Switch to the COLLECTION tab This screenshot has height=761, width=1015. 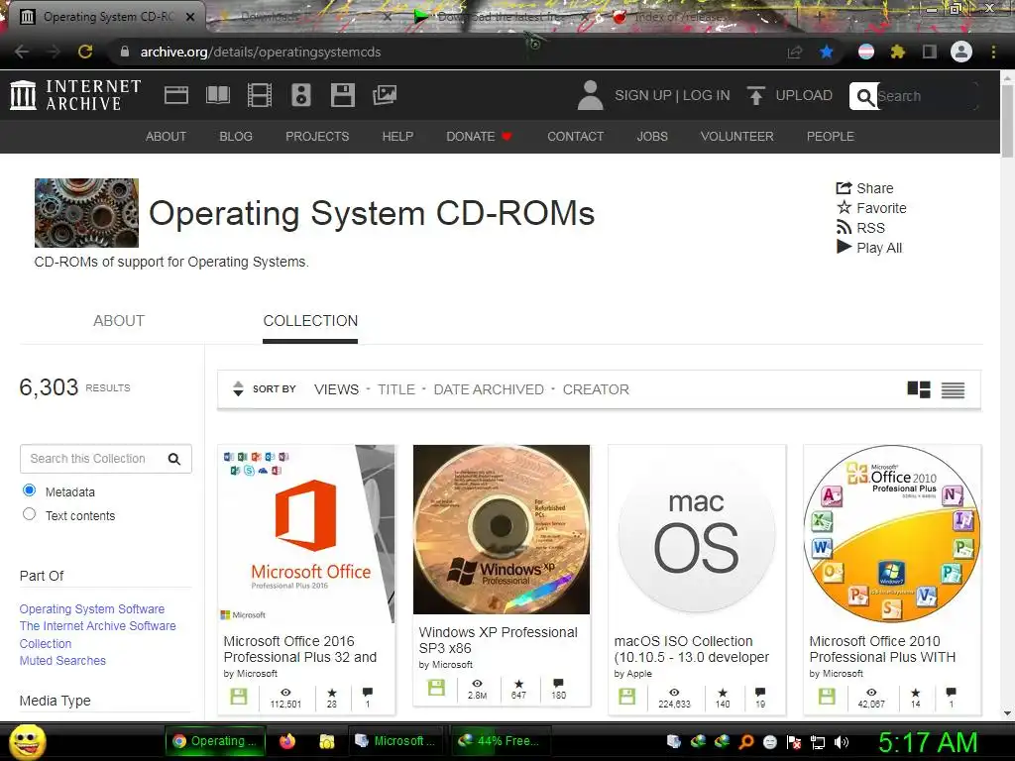click(310, 321)
